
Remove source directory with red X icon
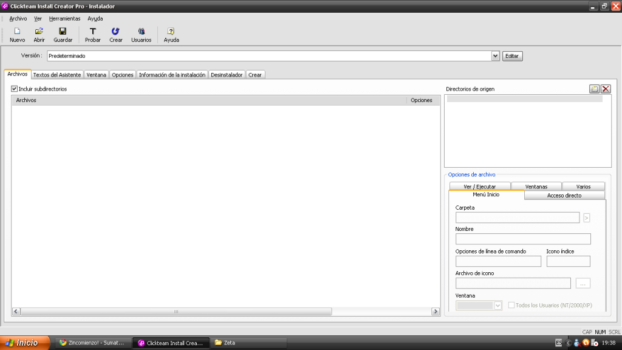(606, 89)
